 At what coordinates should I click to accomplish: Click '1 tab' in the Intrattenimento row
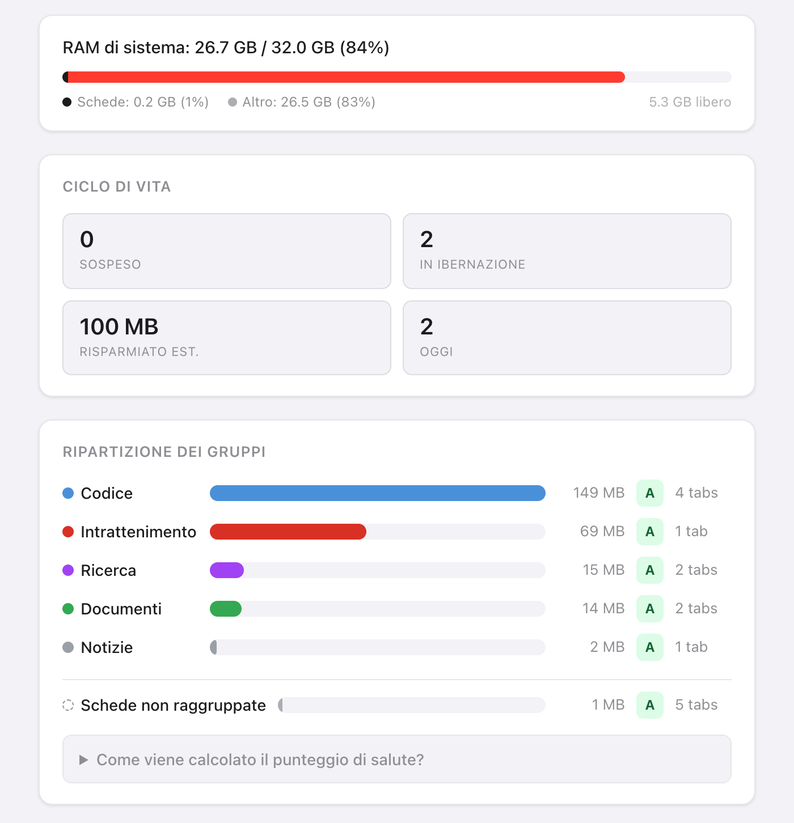pos(691,531)
